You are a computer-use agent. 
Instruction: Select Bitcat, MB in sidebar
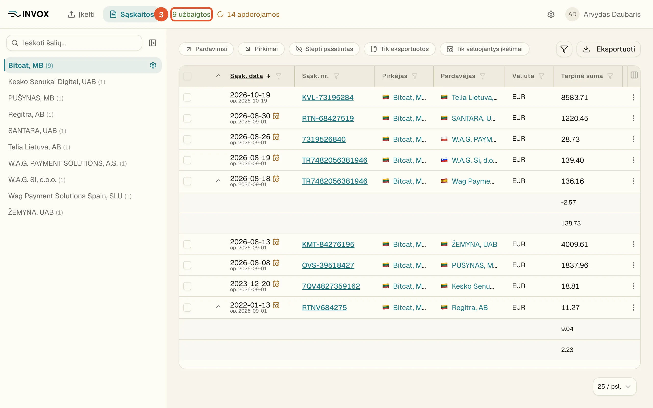pos(83,65)
